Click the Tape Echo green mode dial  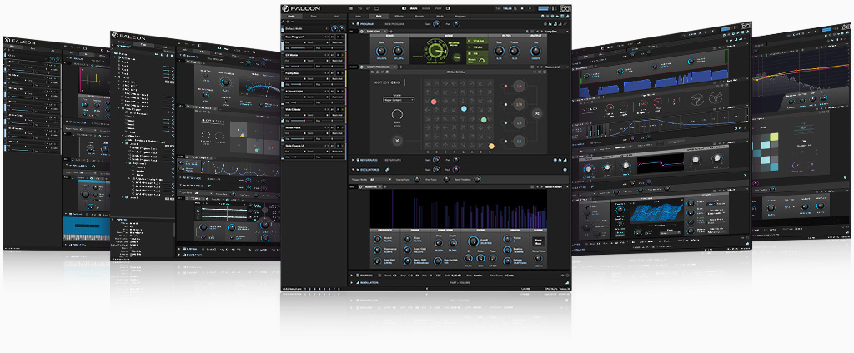tap(435, 52)
